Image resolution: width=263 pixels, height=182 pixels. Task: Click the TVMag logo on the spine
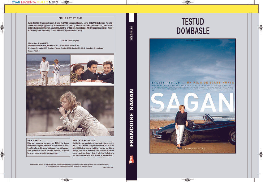tap(131, 160)
